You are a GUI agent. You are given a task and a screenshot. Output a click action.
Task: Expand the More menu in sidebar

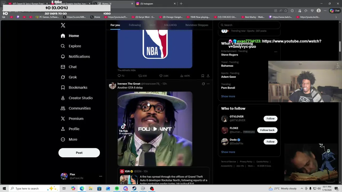tap(69, 139)
